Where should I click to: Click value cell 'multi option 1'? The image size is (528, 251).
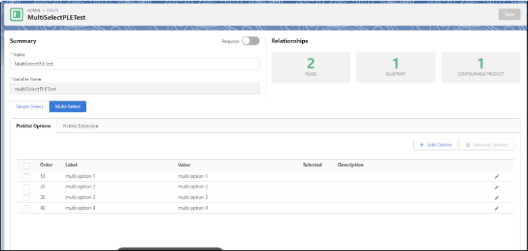(x=193, y=176)
